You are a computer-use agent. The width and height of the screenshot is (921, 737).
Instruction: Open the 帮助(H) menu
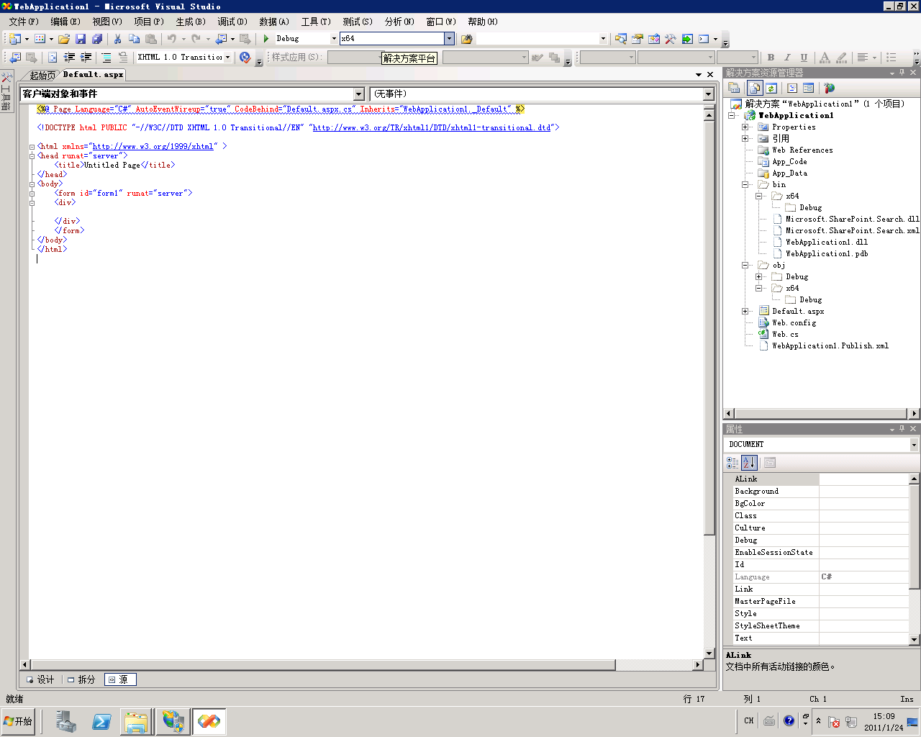[483, 22]
